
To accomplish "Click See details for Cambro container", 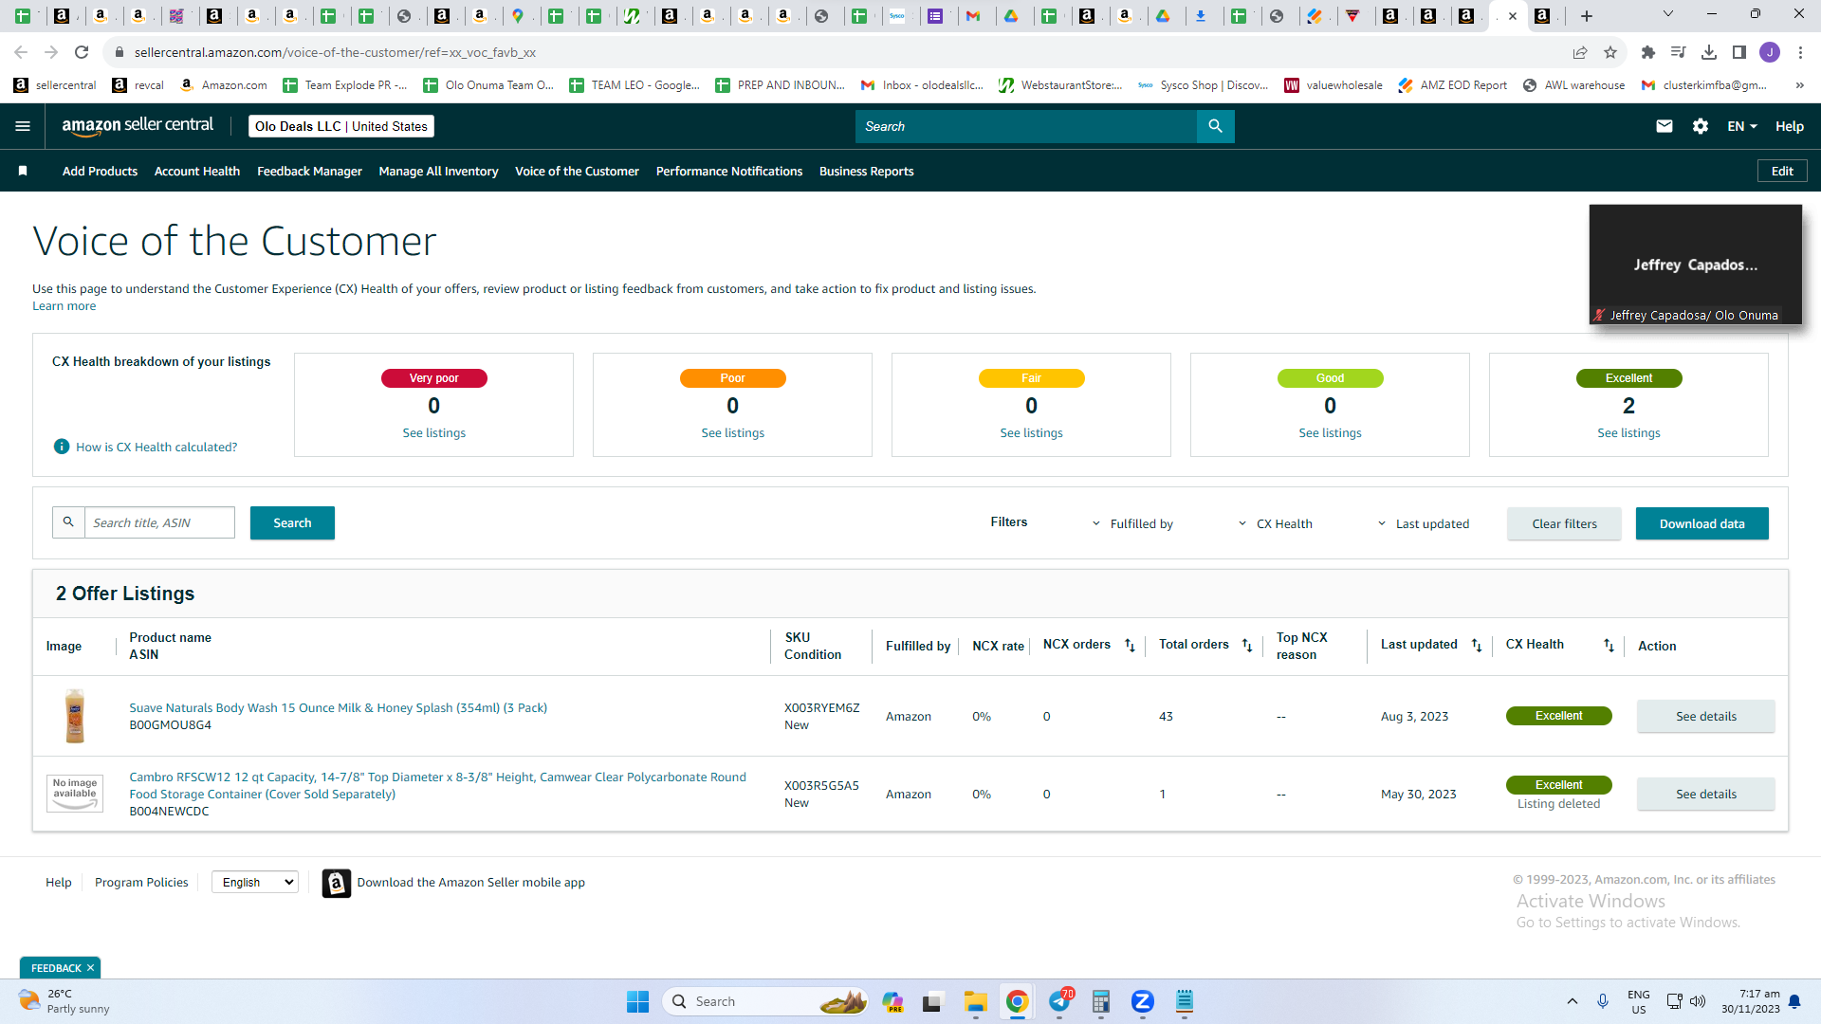I will click(1705, 795).
